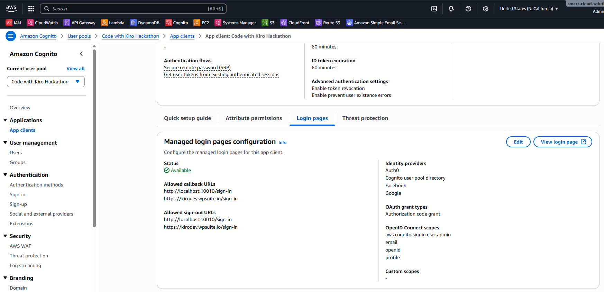
Task: Click View all user pools link
Action: point(75,69)
